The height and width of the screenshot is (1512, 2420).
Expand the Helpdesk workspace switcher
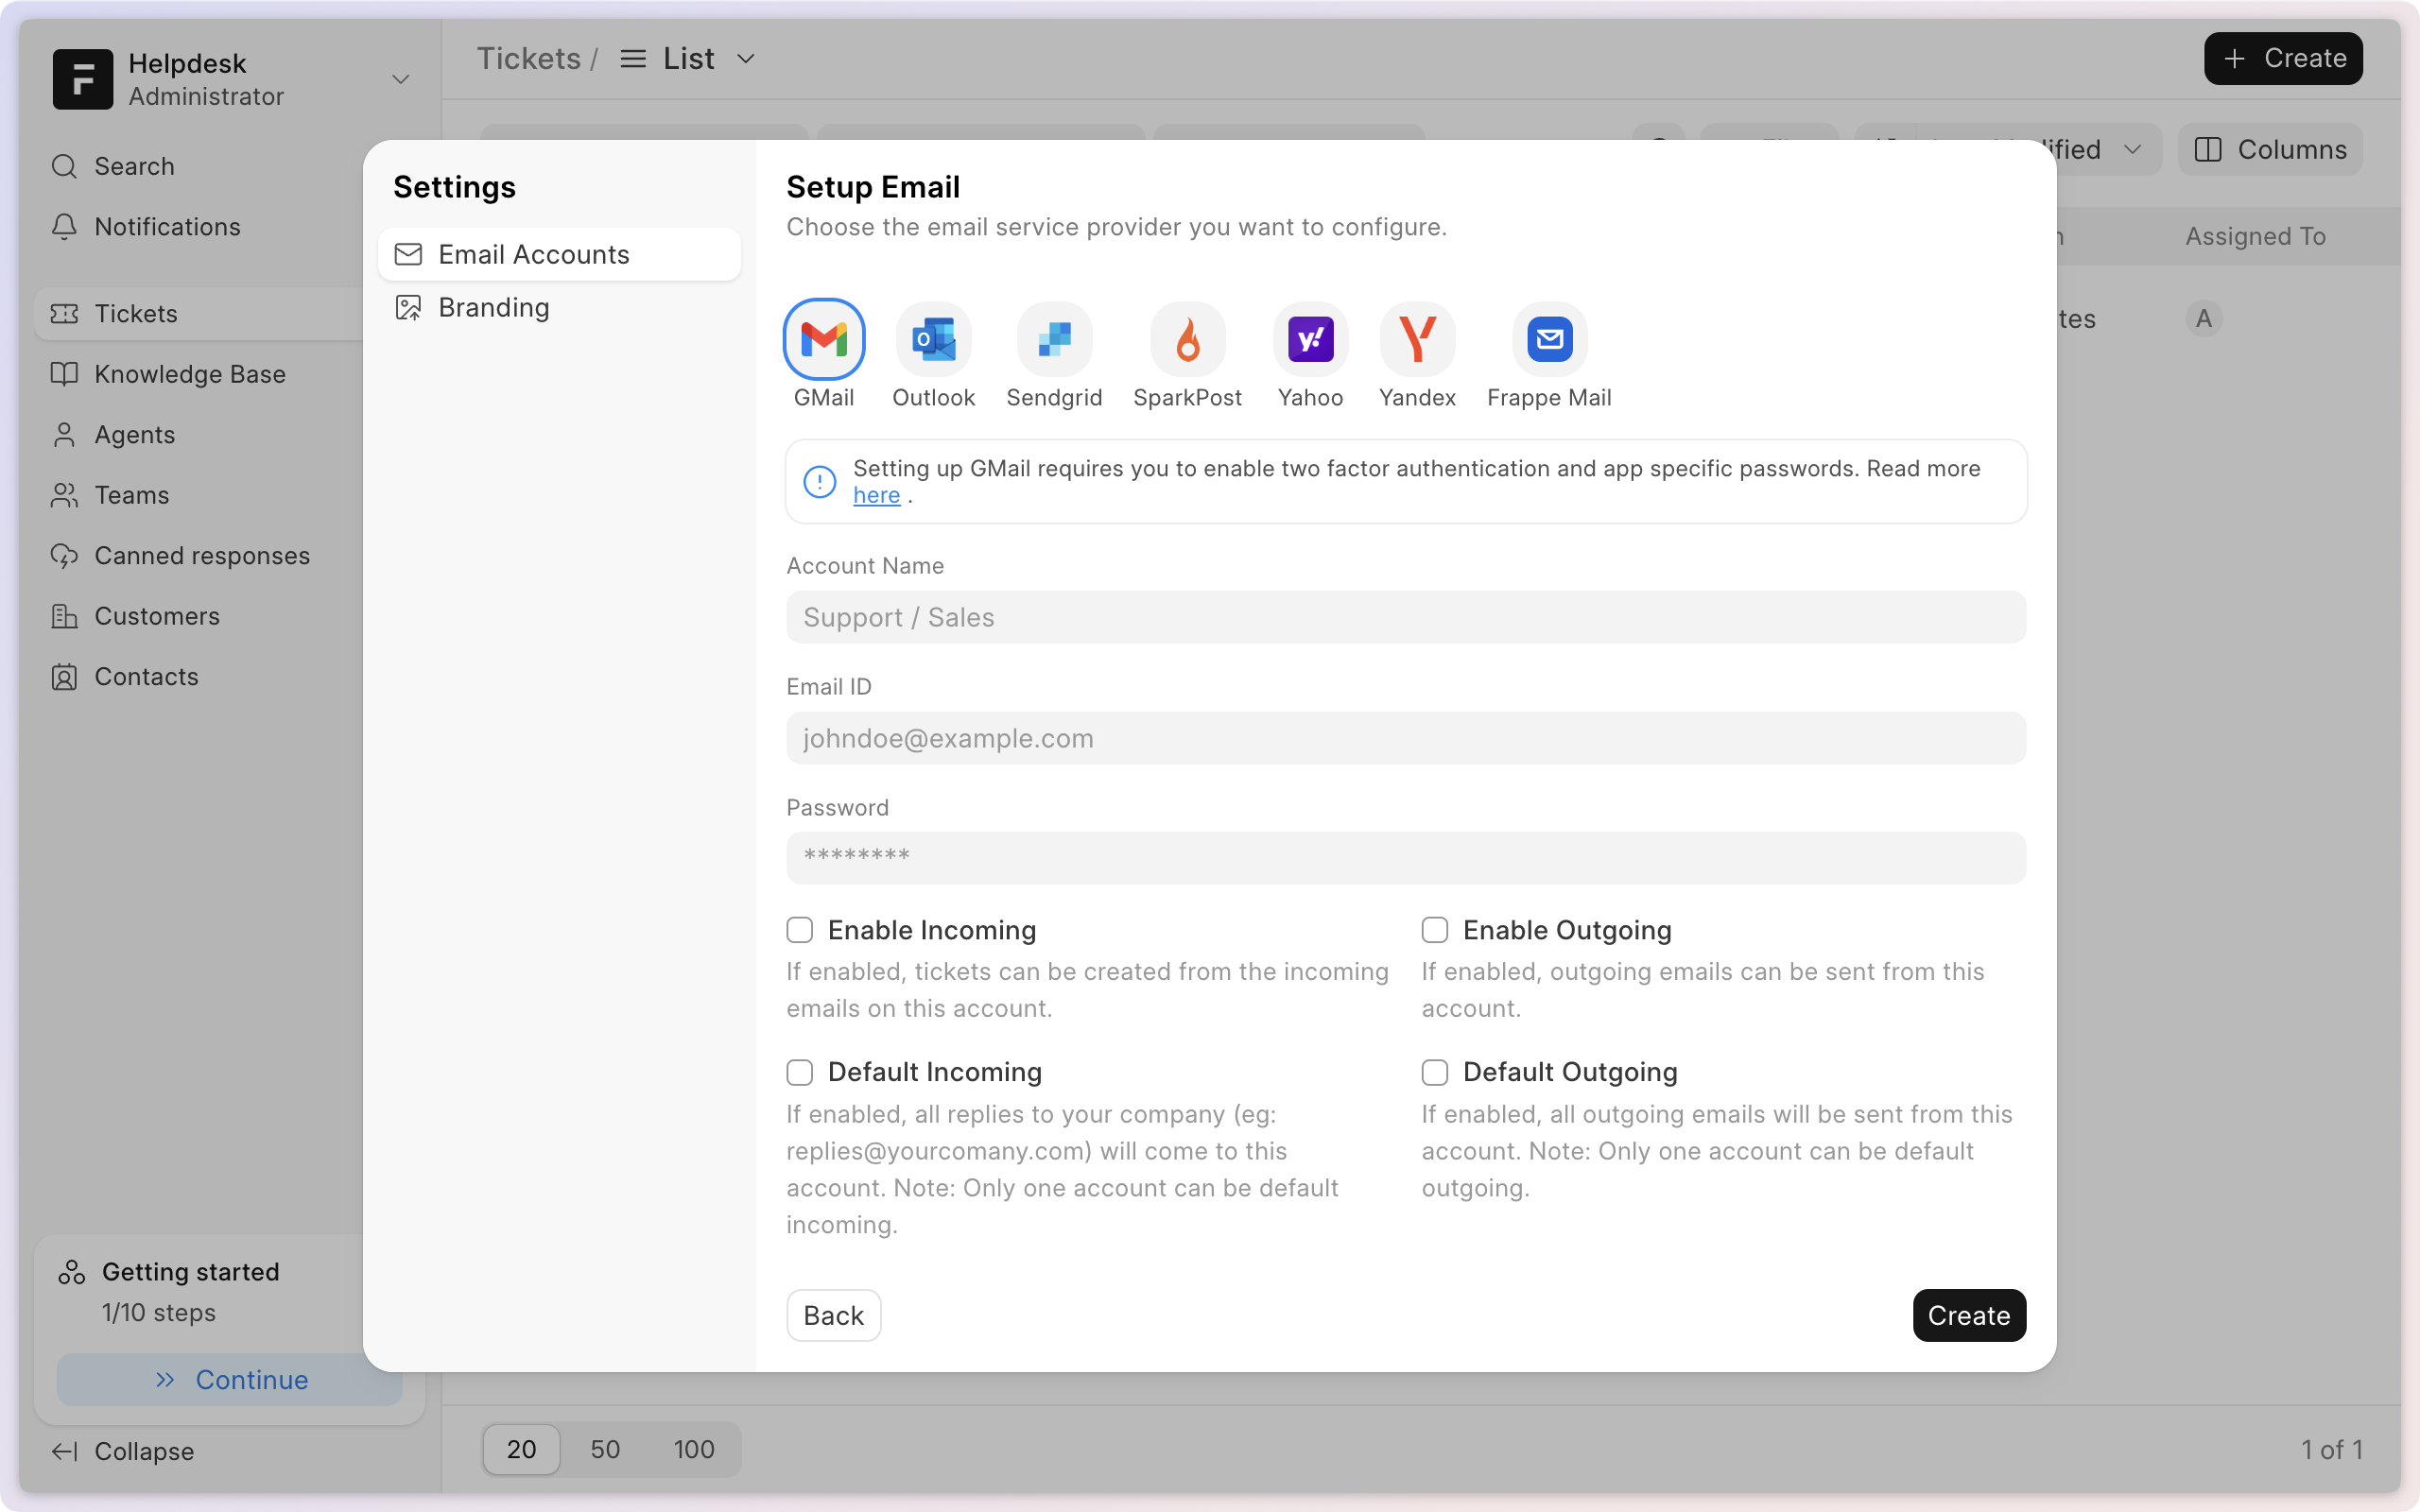click(x=399, y=79)
